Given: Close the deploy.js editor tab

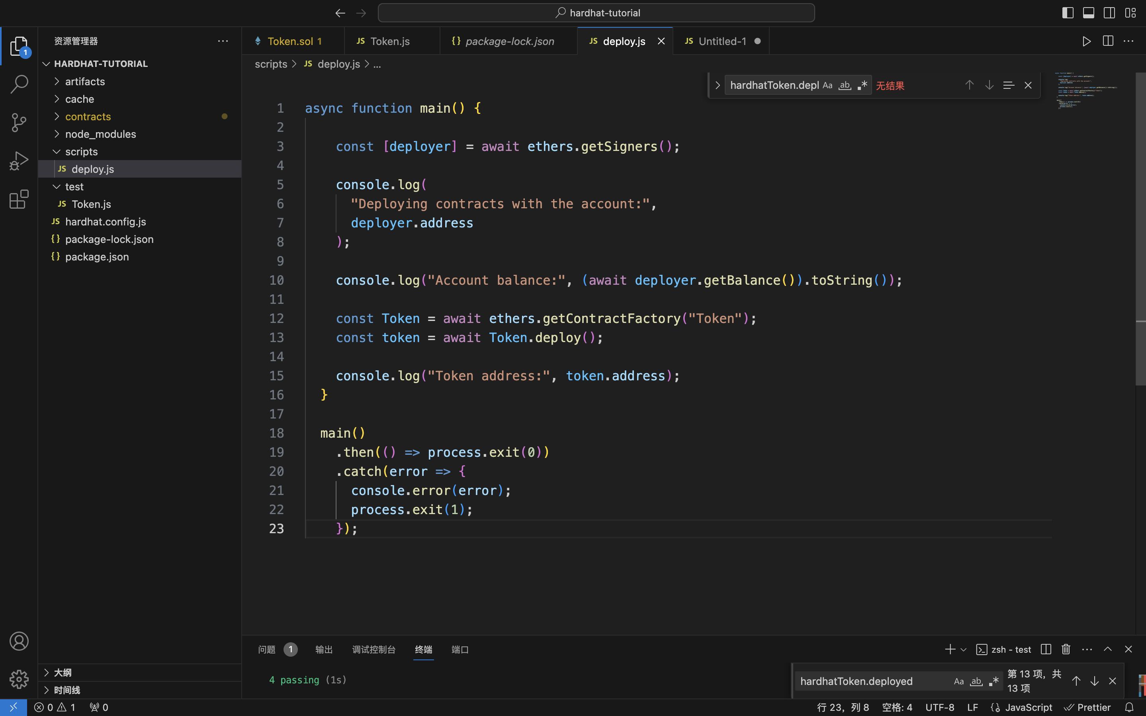Looking at the screenshot, I should [x=661, y=41].
